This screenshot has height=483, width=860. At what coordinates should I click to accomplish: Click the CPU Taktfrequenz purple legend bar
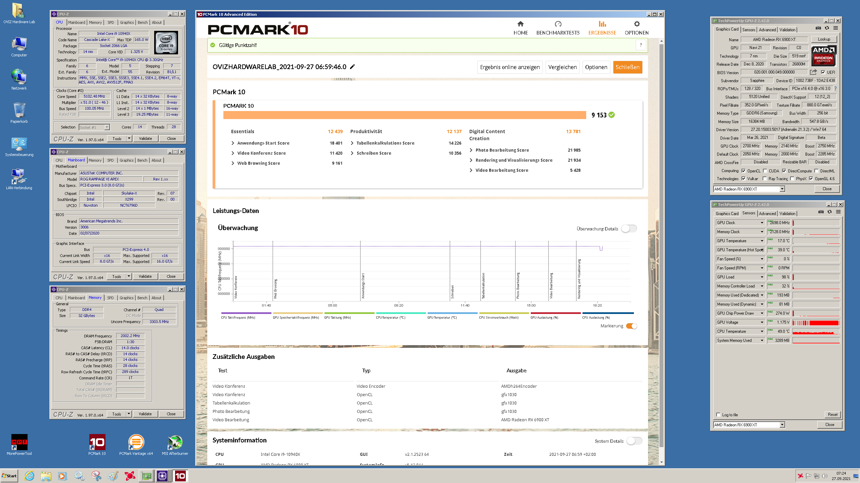coord(246,313)
